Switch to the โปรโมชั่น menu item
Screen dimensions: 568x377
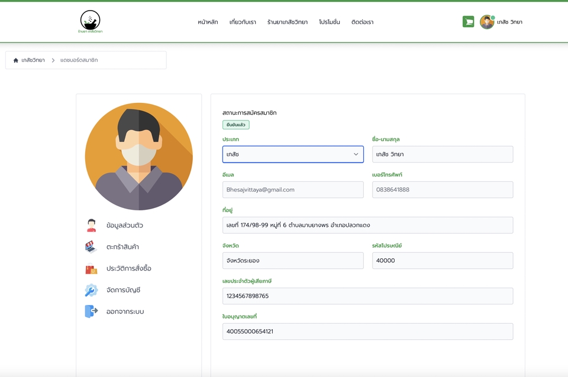click(330, 21)
